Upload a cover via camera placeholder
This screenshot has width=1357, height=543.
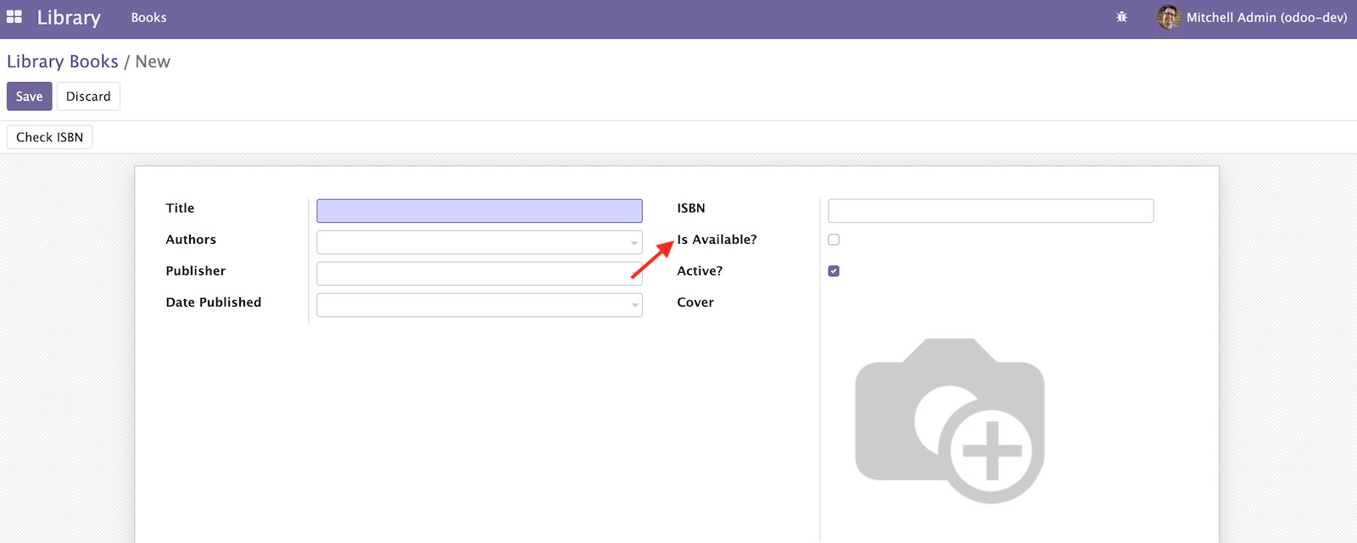click(x=950, y=420)
